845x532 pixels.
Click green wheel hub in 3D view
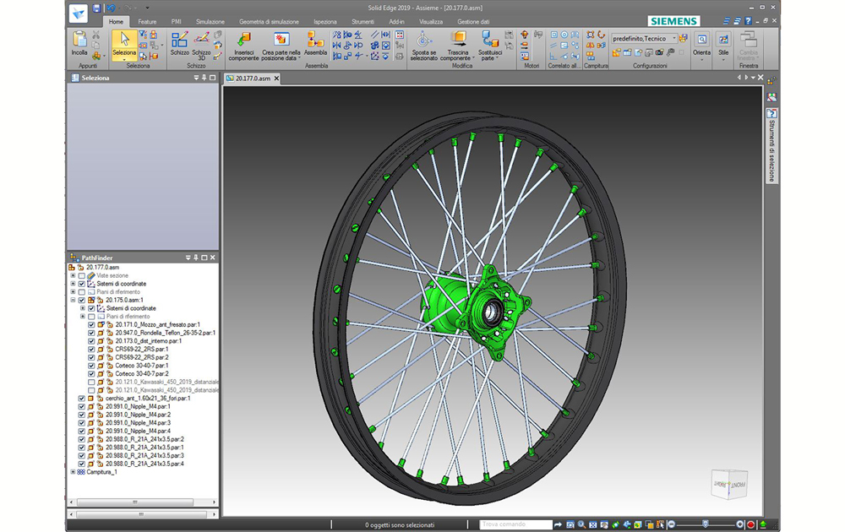click(475, 312)
